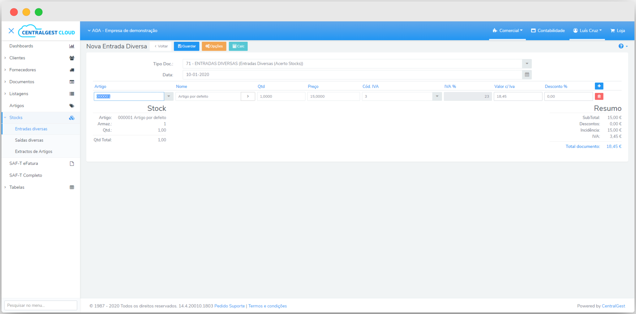Expand the Clientes menu section
Image resolution: width=636 pixels, height=314 pixels.
[17, 58]
